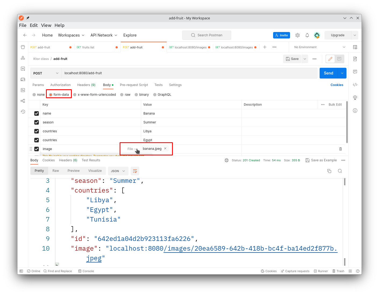
Task: Switch to the Headers (9) tab
Action: pos(86,85)
